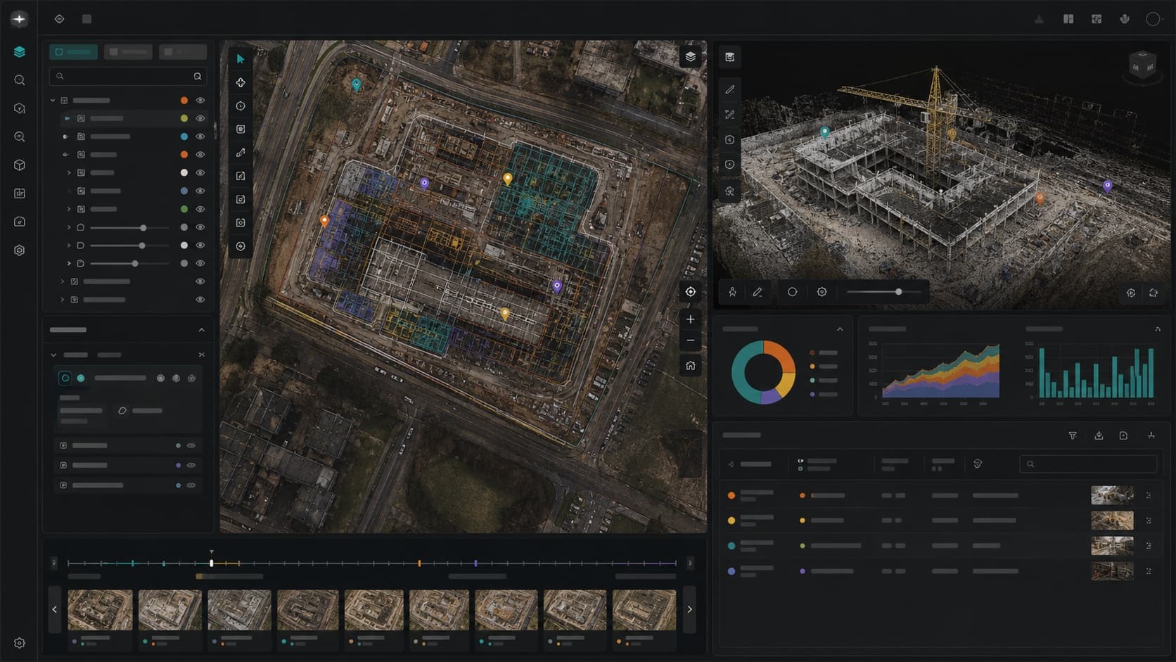
Task: Click the expand icon on the orange-dot table row
Action: pos(1149,495)
